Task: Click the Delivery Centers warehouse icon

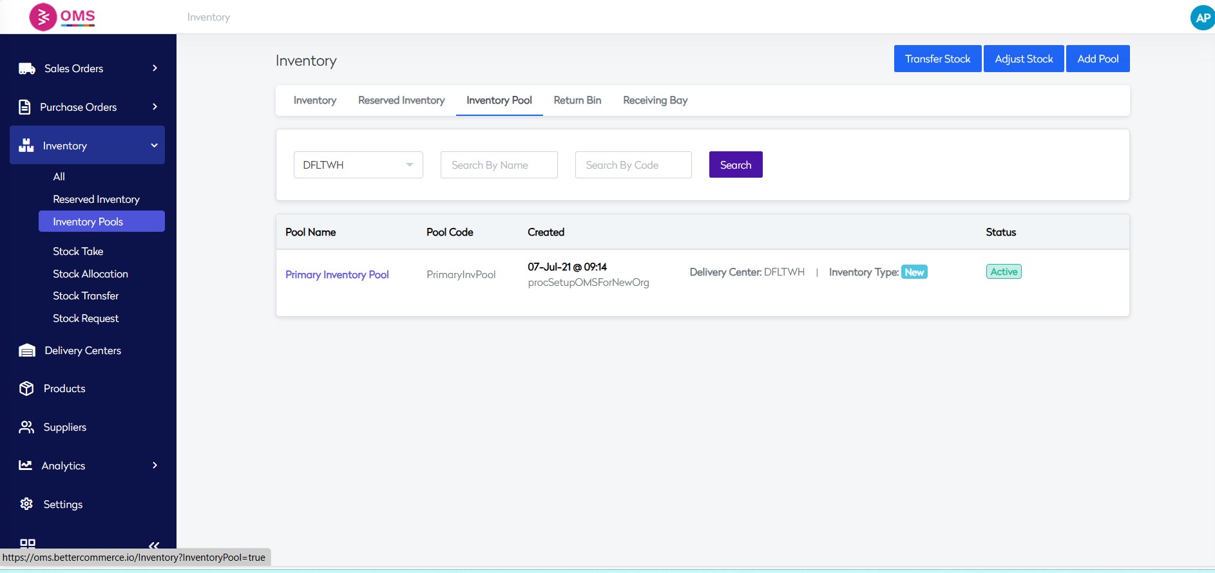Action: click(x=27, y=350)
